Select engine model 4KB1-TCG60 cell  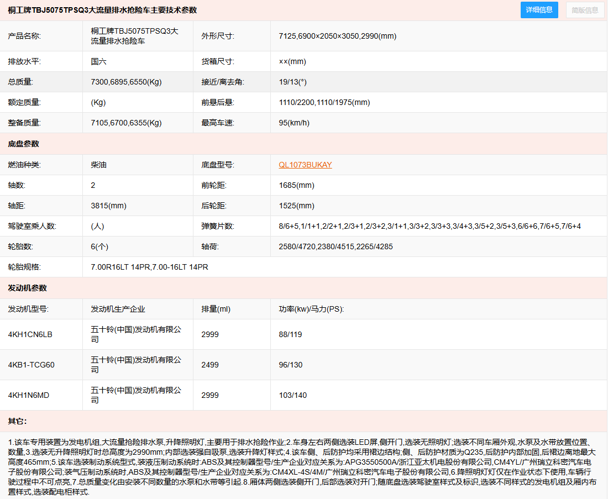(x=31, y=365)
